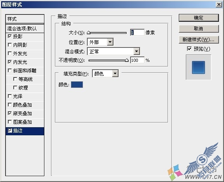Check the 等高线 contour checkbox

click(x=15, y=79)
